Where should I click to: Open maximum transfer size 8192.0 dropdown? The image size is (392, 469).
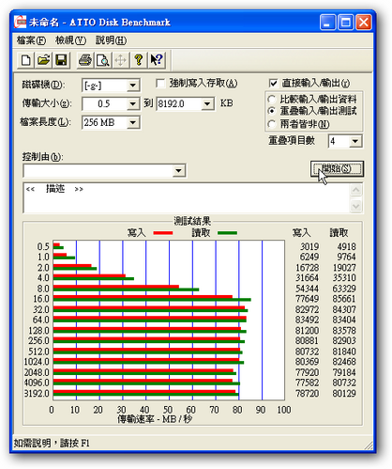click(x=207, y=103)
